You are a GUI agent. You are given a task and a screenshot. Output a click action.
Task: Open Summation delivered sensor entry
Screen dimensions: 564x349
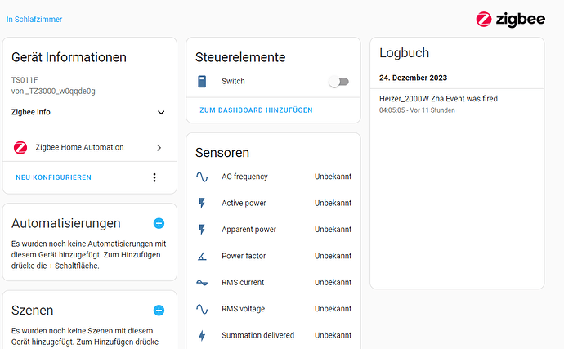(x=273, y=335)
